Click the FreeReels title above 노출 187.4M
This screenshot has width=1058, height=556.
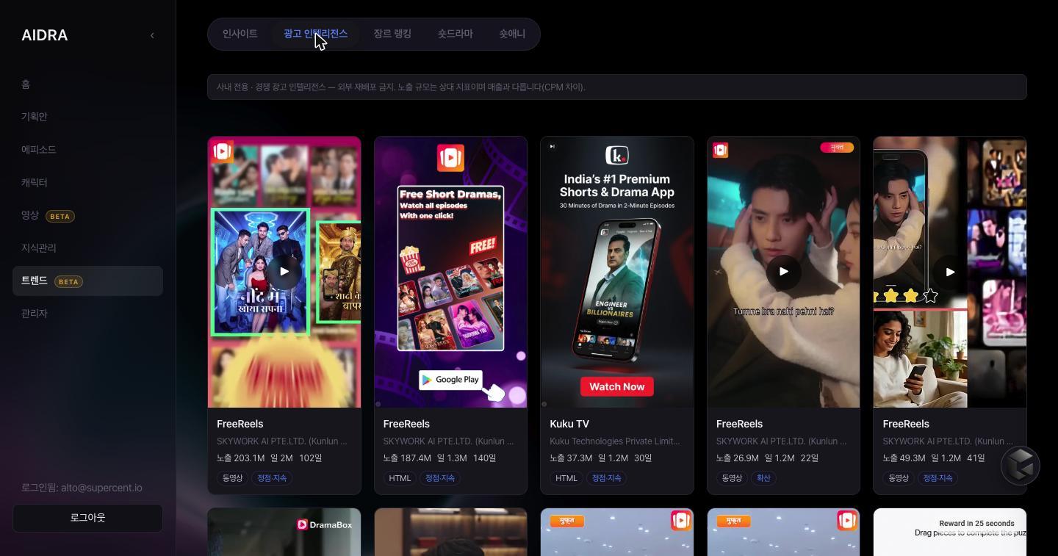(406, 424)
